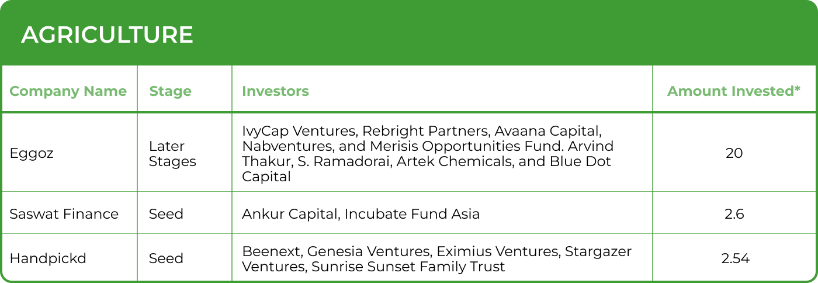Select the Saswat Finance company cell
This screenshot has height=283, width=818.
pyautogui.click(x=64, y=214)
